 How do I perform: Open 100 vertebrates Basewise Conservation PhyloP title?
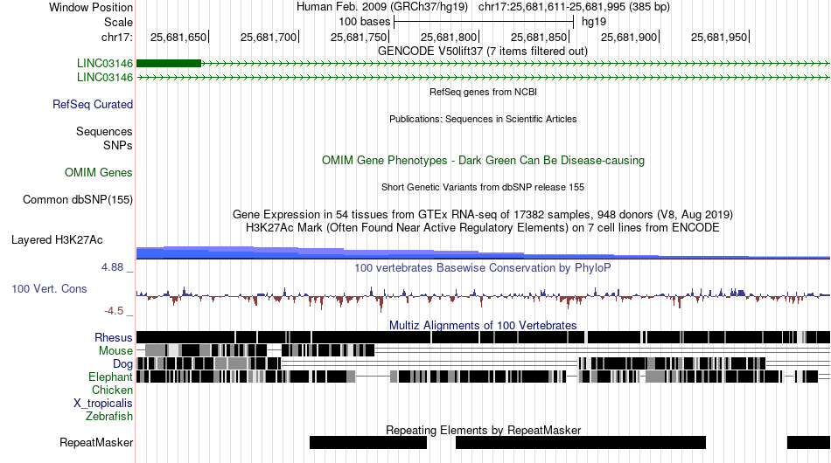pyautogui.click(x=483, y=267)
